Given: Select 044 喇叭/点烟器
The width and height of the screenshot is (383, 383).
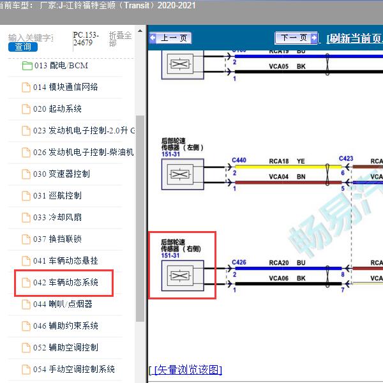Looking at the screenshot, I should 63,304.
